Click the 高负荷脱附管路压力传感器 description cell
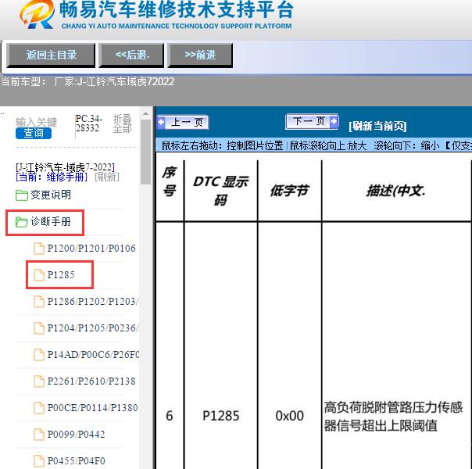 point(393,417)
